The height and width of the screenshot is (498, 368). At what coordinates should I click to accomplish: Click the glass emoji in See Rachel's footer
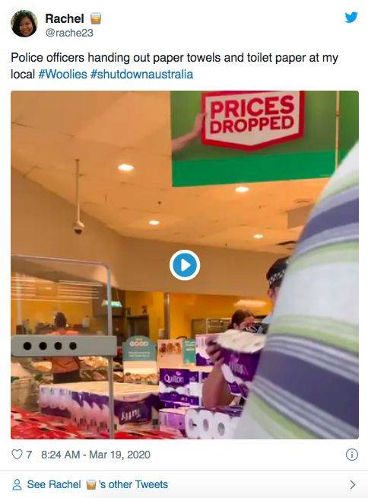[91, 484]
